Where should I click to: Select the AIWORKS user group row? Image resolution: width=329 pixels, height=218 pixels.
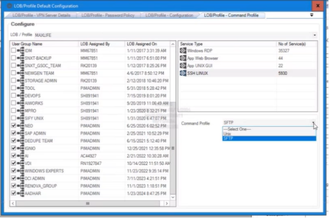coord(90,103)
